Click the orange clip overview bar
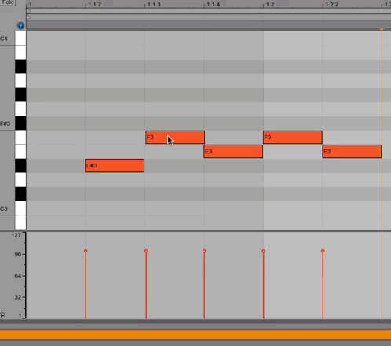The image size is (391, 346). [x=195, y=335]
